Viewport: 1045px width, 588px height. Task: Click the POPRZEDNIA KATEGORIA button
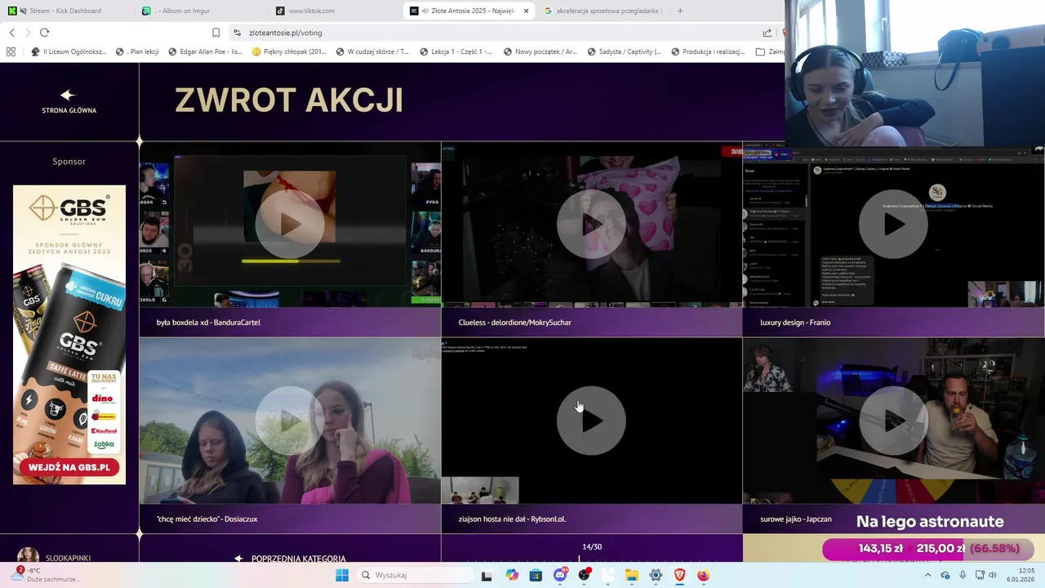click(291, 559)
